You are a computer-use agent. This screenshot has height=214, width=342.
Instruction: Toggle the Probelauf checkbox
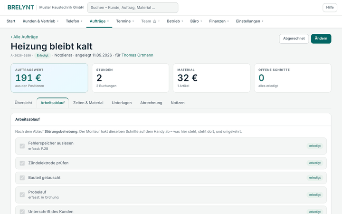pyautogui.click(x=22, y=195)
